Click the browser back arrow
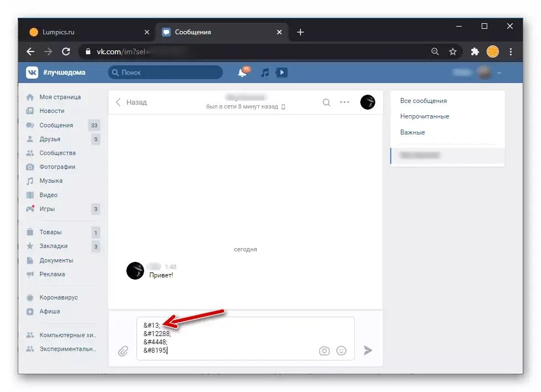Image resolution: width=541 pixels, height=392 pixels. [x=30, y=51]
